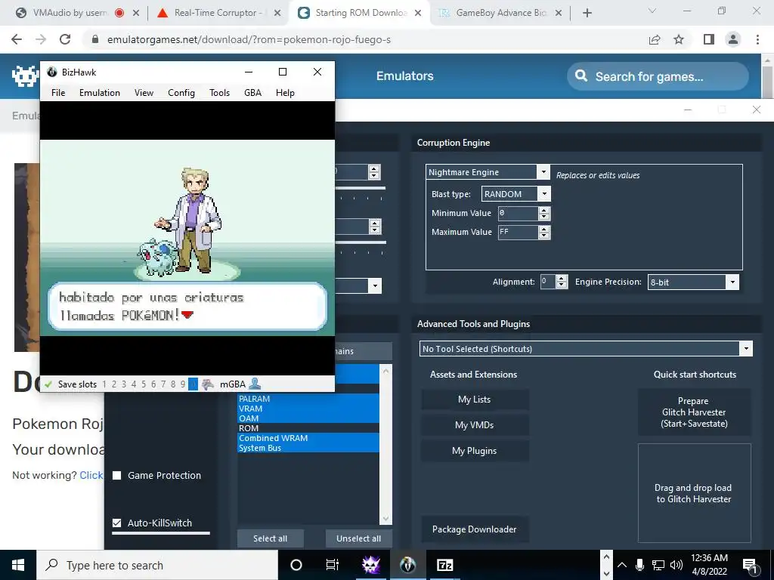Open the tab search chevron in Chrome

click(652, 11)
